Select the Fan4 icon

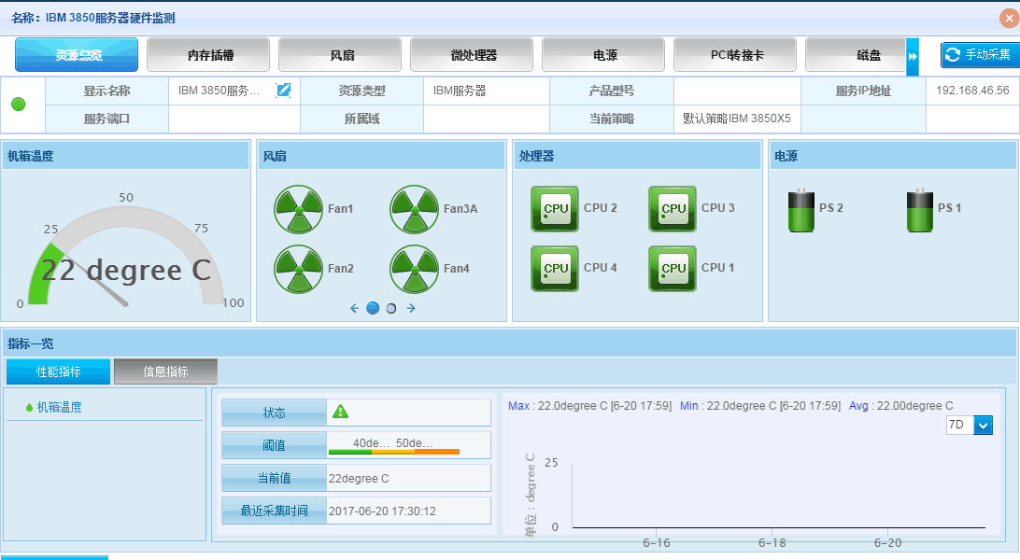(x=414, y=269)
